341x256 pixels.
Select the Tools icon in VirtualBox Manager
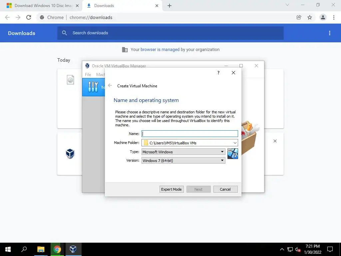click(x=93, y=87)
